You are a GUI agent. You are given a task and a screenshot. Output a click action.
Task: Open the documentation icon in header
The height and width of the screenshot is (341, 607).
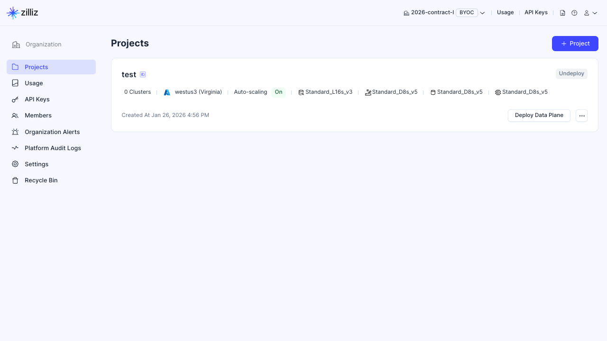562,13
